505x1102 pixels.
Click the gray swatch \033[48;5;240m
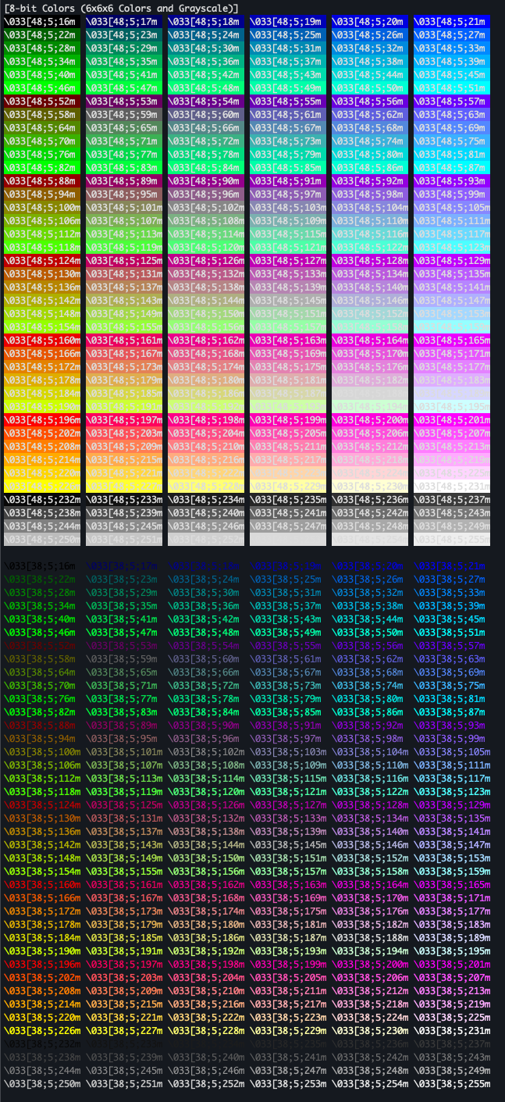(206, 513)
